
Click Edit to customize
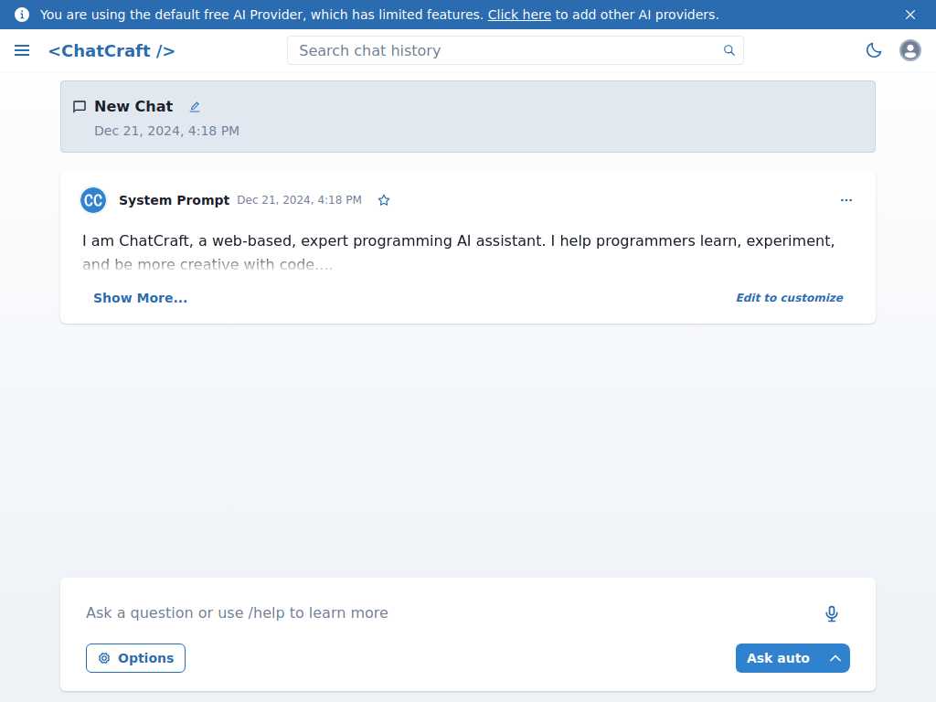pyautogui.click(x=789, y=298)
